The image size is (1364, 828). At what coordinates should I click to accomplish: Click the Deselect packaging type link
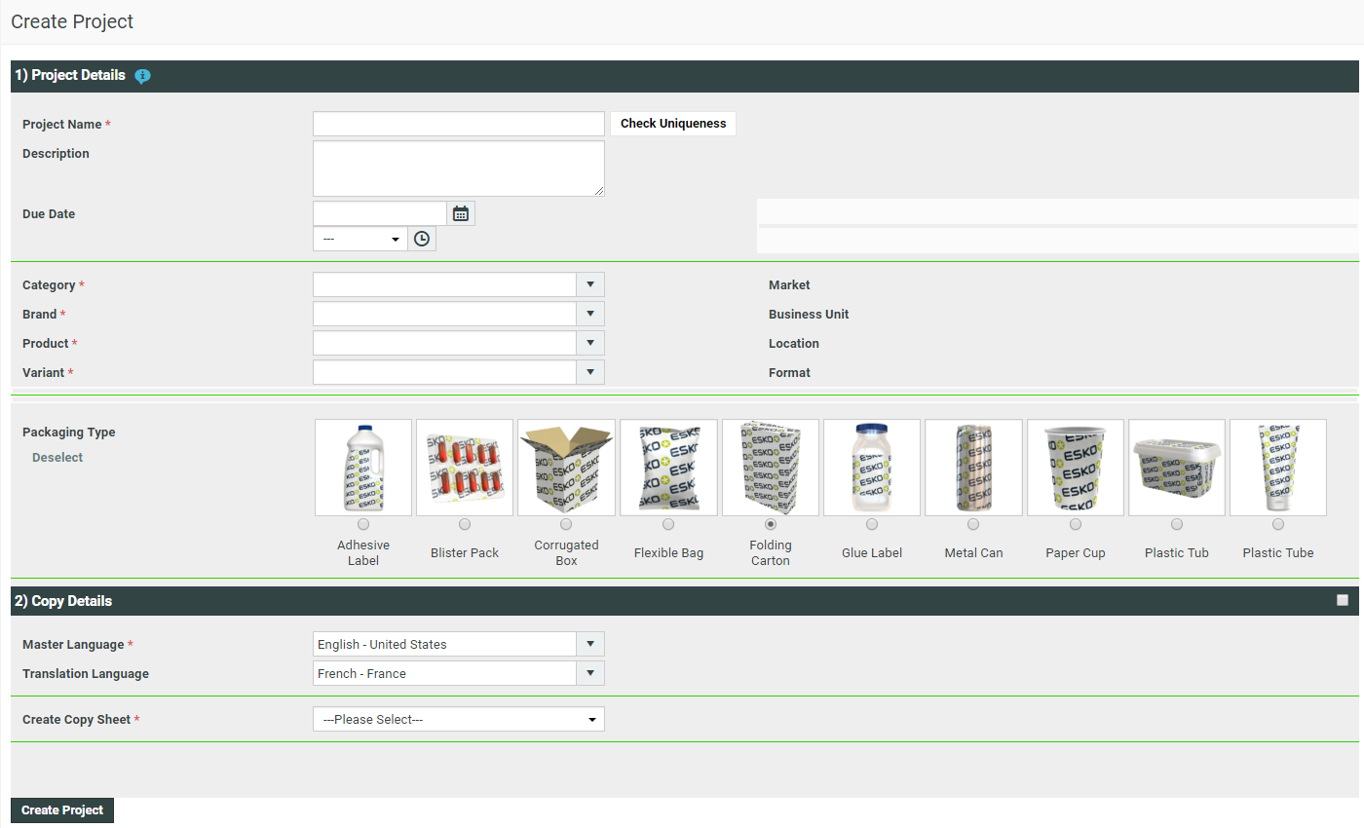coord(57,458)
